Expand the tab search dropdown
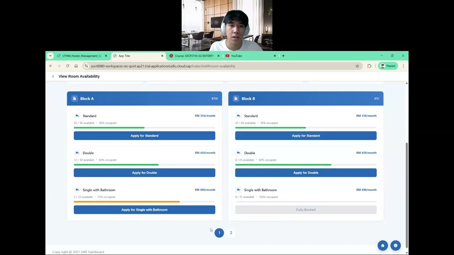 click(50, 56)
